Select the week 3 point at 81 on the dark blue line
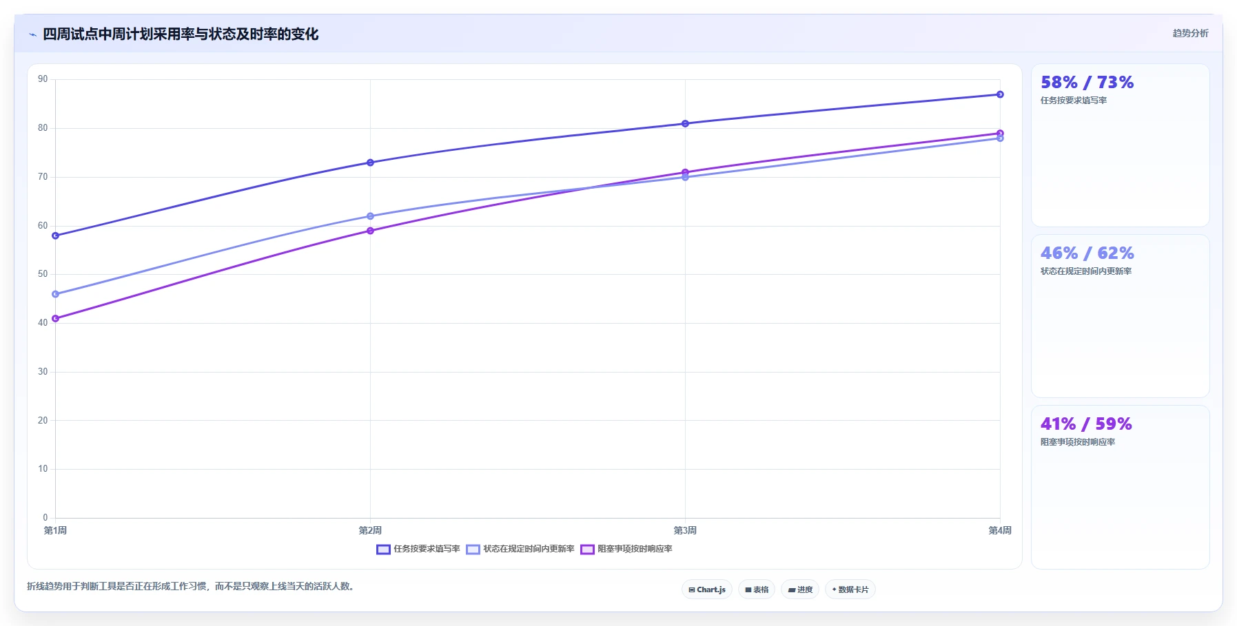The image size is (1237, 626). pyautogui.click(x=685, y=124)
